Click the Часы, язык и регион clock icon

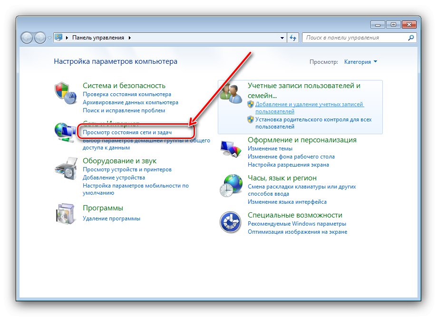coord(231,186)
